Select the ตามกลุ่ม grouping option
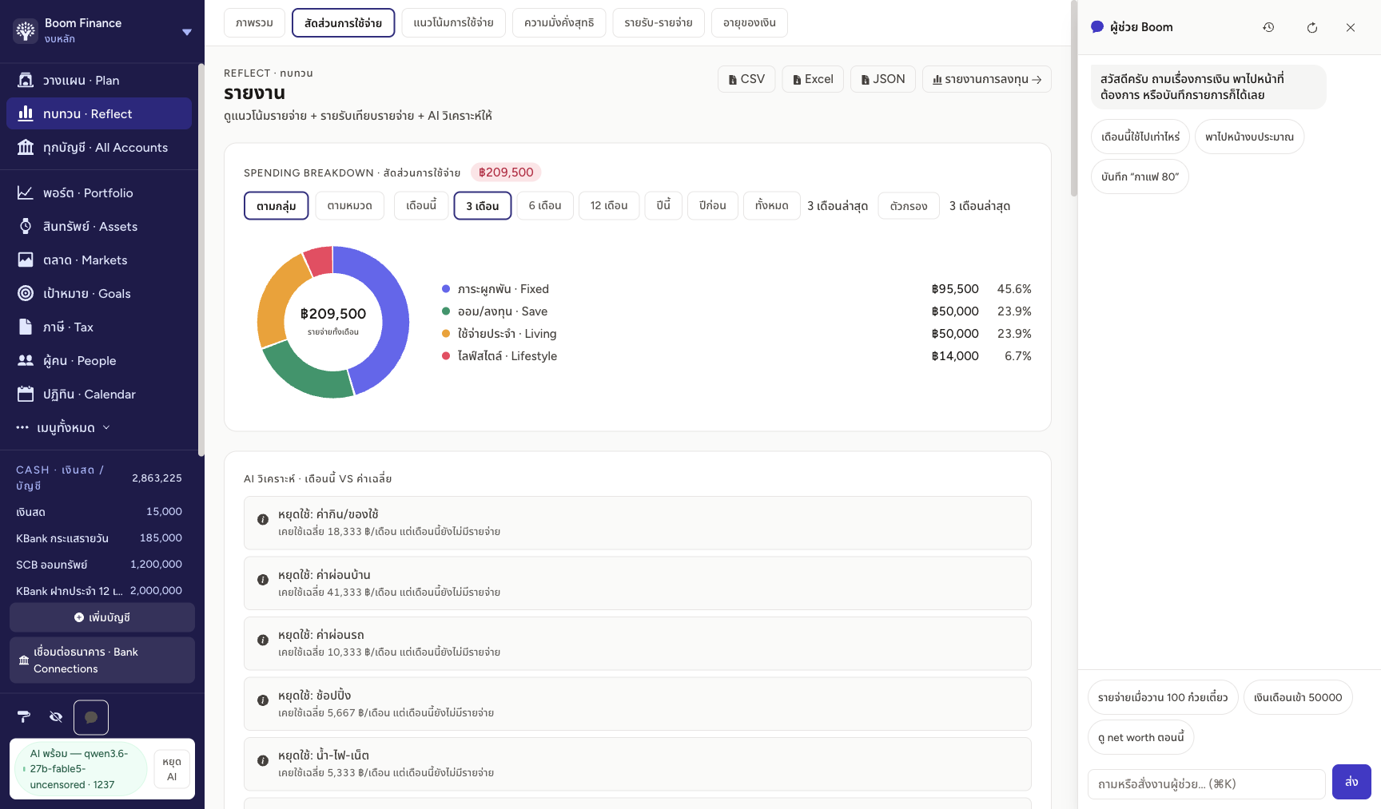 (276, 205)
